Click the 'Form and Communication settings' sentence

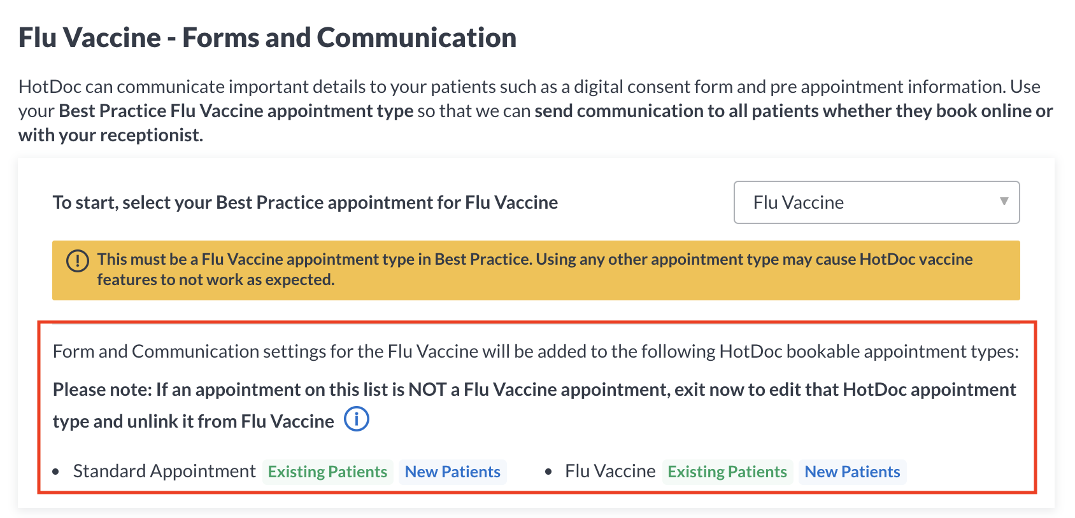pyautogui.click(x=536, y=351)
